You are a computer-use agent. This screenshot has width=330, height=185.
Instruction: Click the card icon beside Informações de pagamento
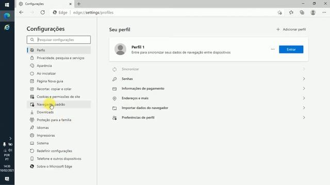pyautogui.click(x=114, y=89)
